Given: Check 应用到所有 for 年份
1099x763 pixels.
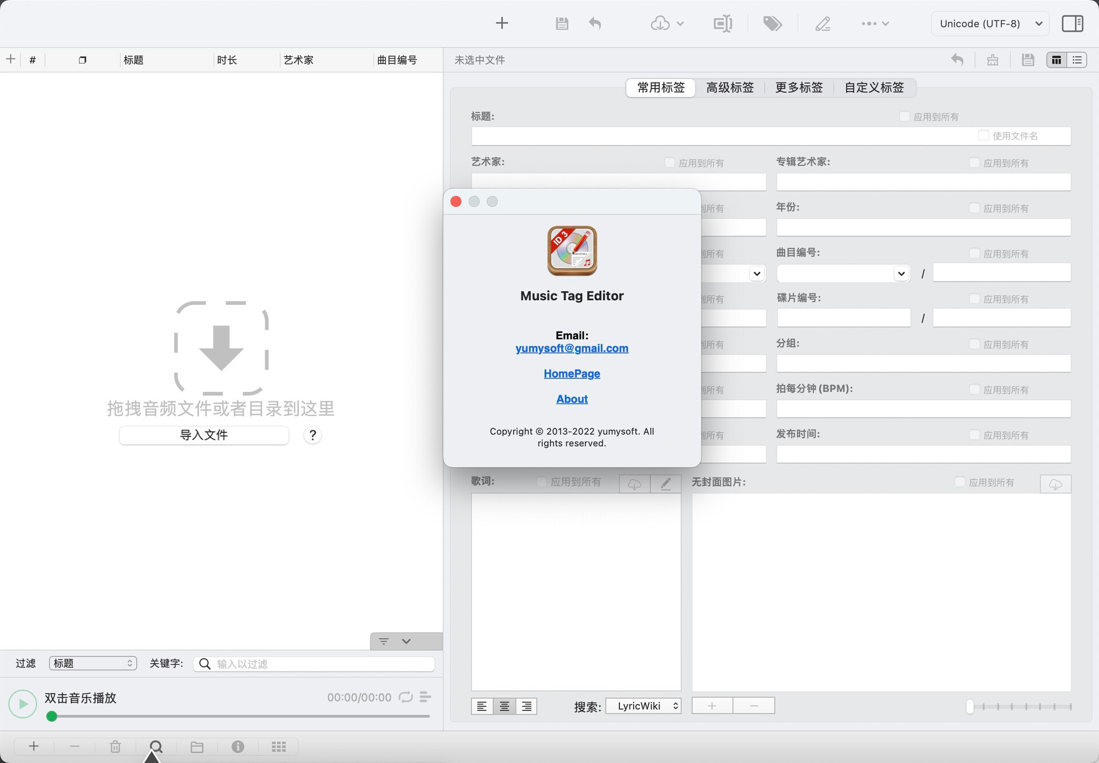Looking at the screenshot, I should tap(974, 208).
